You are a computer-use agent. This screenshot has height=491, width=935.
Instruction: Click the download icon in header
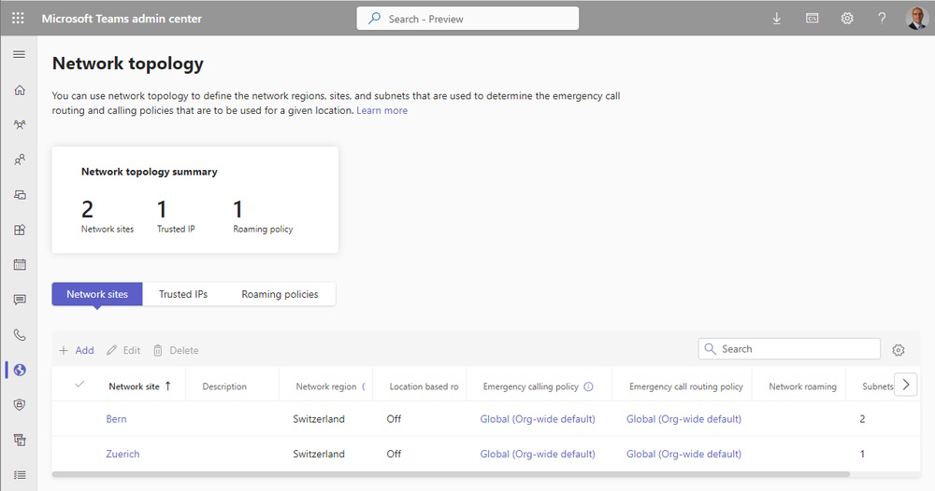pyautogui.click(x=776, y=19)
